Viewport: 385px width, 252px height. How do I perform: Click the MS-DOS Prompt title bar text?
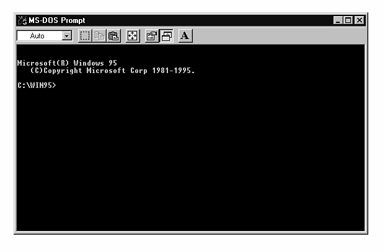[x=56, y=20]
